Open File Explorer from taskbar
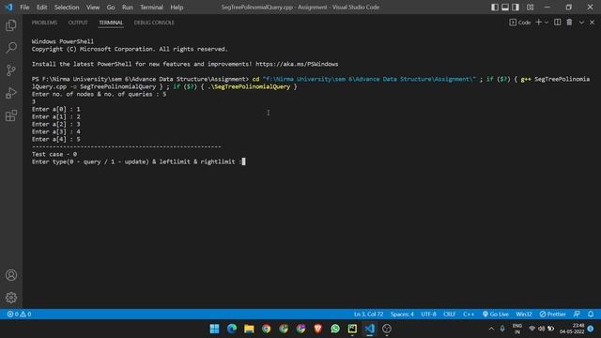Screen dimensions: 601x338 [x=249, y=329]
